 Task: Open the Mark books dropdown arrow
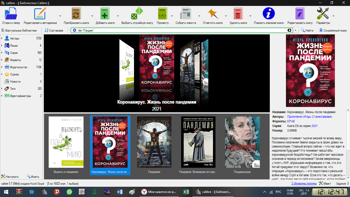pos(226,16)
